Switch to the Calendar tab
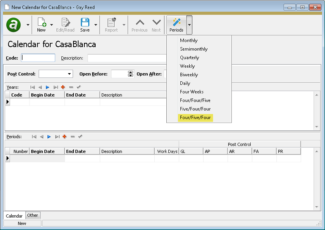The image size is (325, 230). [14, 216]
